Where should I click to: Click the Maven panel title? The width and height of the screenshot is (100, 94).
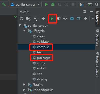click(24, 12)
